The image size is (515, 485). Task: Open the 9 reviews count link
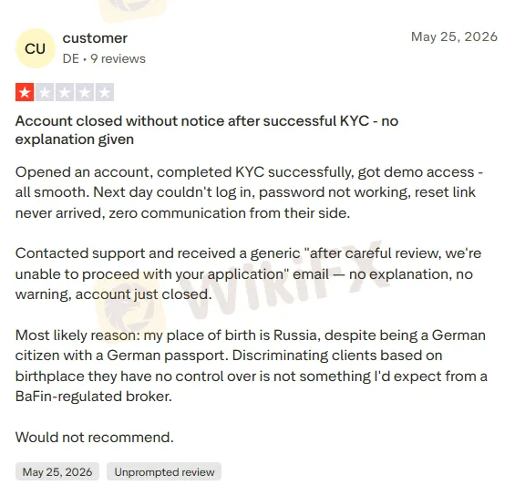(118, 58)
